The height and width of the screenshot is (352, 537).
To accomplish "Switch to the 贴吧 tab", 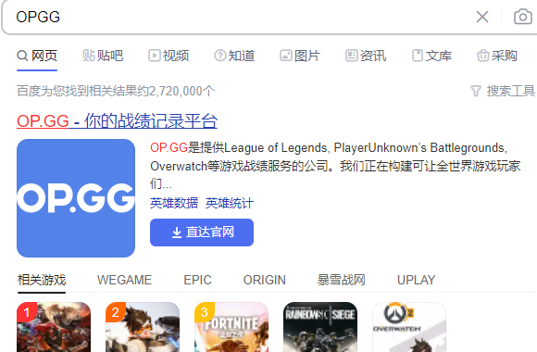I will click(x=103, y=56).
